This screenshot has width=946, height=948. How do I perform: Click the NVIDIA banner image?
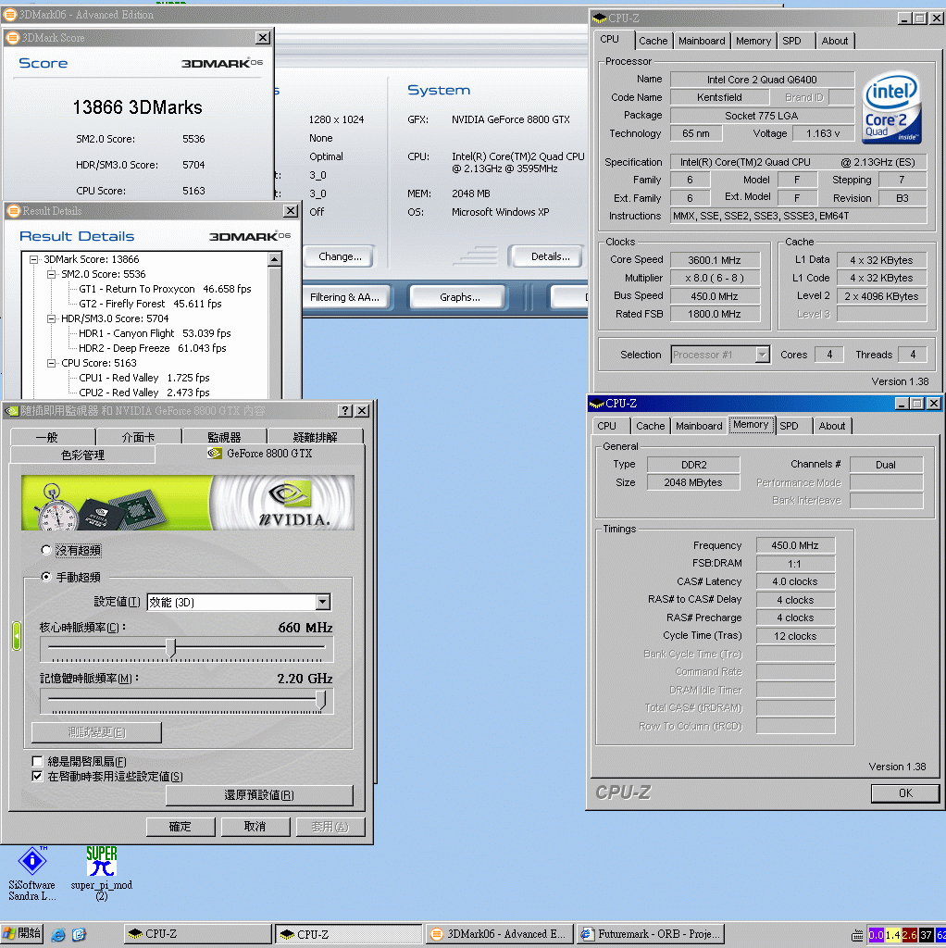click(187, 503)
